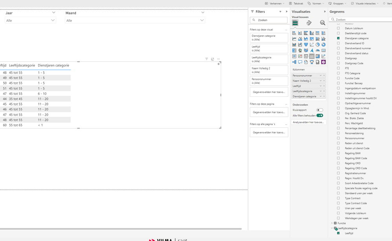Collapse the Leeftijdscategorie table
392x241 pixels.
pos(332,228)
